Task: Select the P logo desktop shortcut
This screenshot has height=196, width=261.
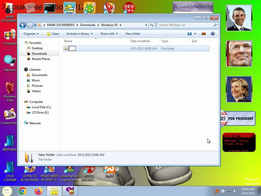Action: coord(109,8)
